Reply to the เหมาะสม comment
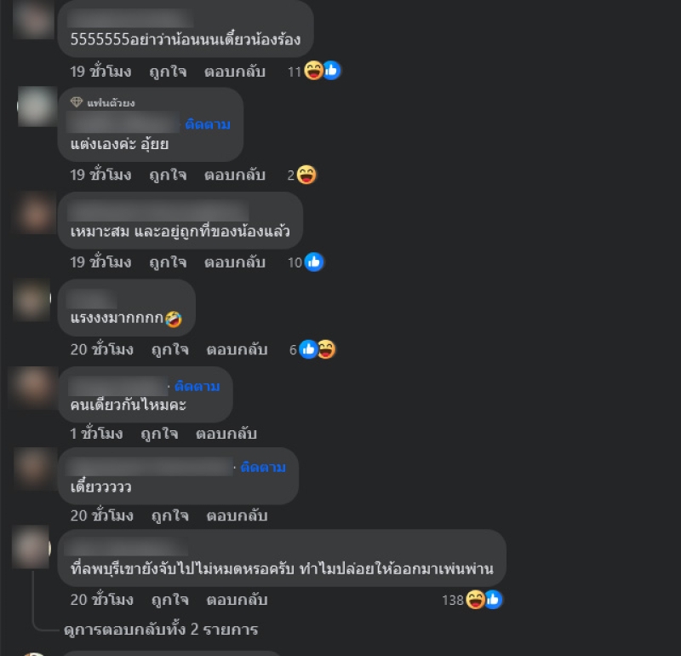 pos(235,262)
